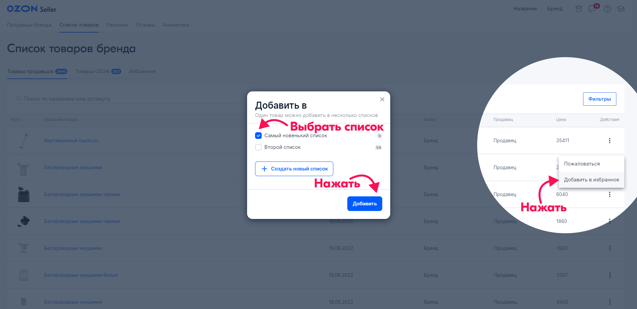Open chat messages with 19 badge
Image resolution: width=637 pixels, height=309 pixels.
tap(592, 9)
